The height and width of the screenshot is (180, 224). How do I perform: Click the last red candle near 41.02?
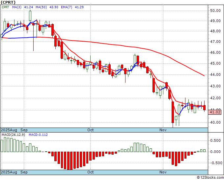205,107
